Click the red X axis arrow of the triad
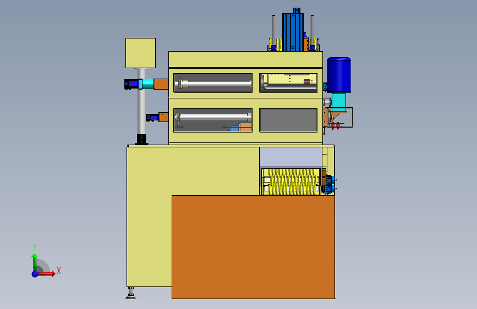Screen dimensions: 477x309 (x=46, y=273)
